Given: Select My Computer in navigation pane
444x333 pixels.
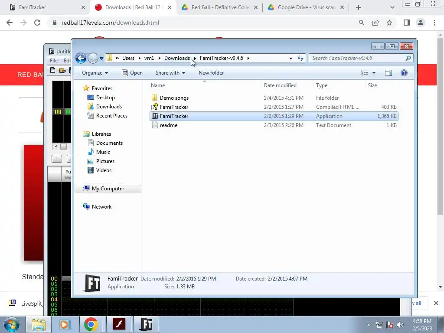Looking at the screenshot, I should (x=108, y=189).
